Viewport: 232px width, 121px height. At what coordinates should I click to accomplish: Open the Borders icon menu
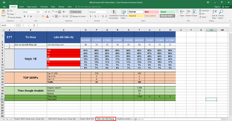point(37,16)
